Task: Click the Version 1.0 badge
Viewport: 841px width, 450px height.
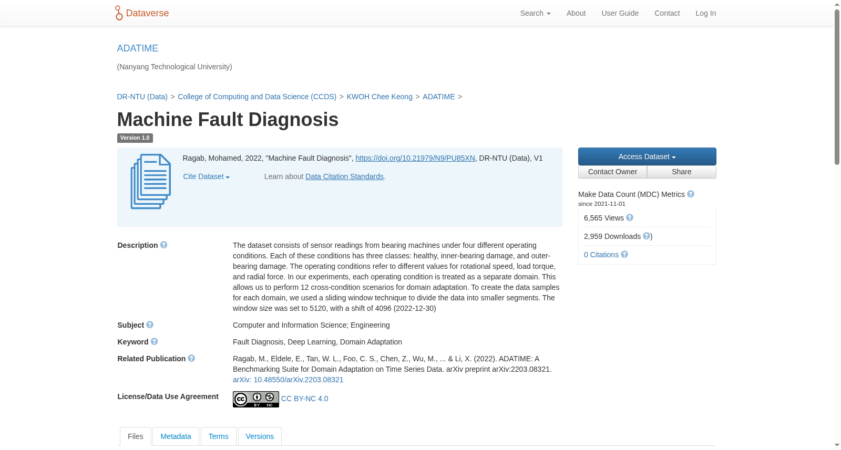Action: (x=135, y=138)
